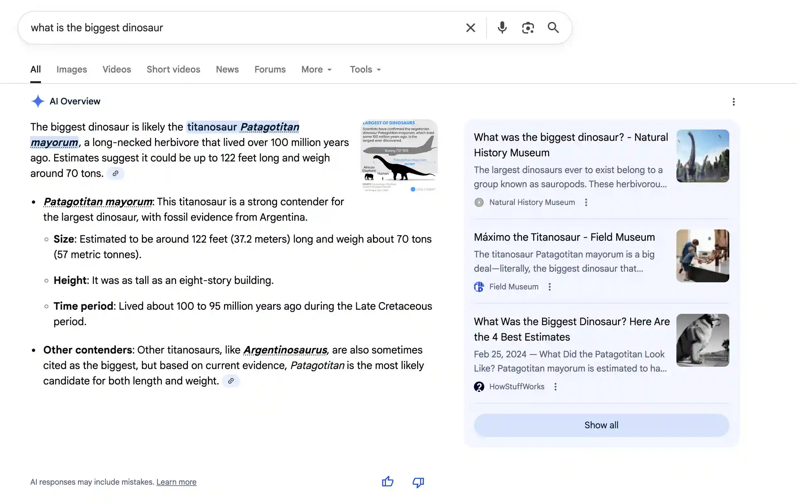Click the 'Natural History Museum' source name
The height and width of the screenshot is (504, 797).
[x=532, y=202]
